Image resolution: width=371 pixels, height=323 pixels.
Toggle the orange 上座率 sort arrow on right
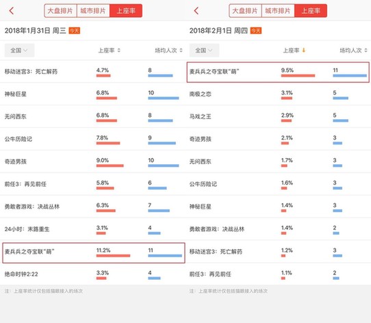click(x=304, y=50)
